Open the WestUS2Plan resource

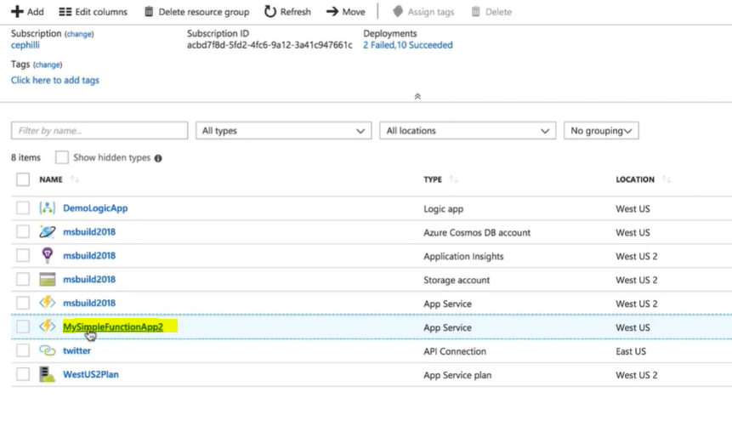coord(91,374)
